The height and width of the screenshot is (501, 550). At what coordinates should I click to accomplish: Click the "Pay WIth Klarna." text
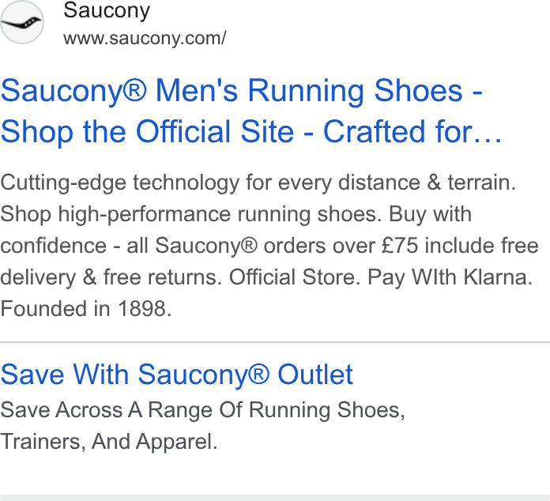pos(450,277)
